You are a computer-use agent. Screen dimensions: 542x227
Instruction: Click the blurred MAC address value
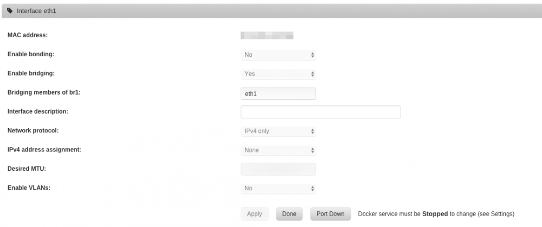267,35
